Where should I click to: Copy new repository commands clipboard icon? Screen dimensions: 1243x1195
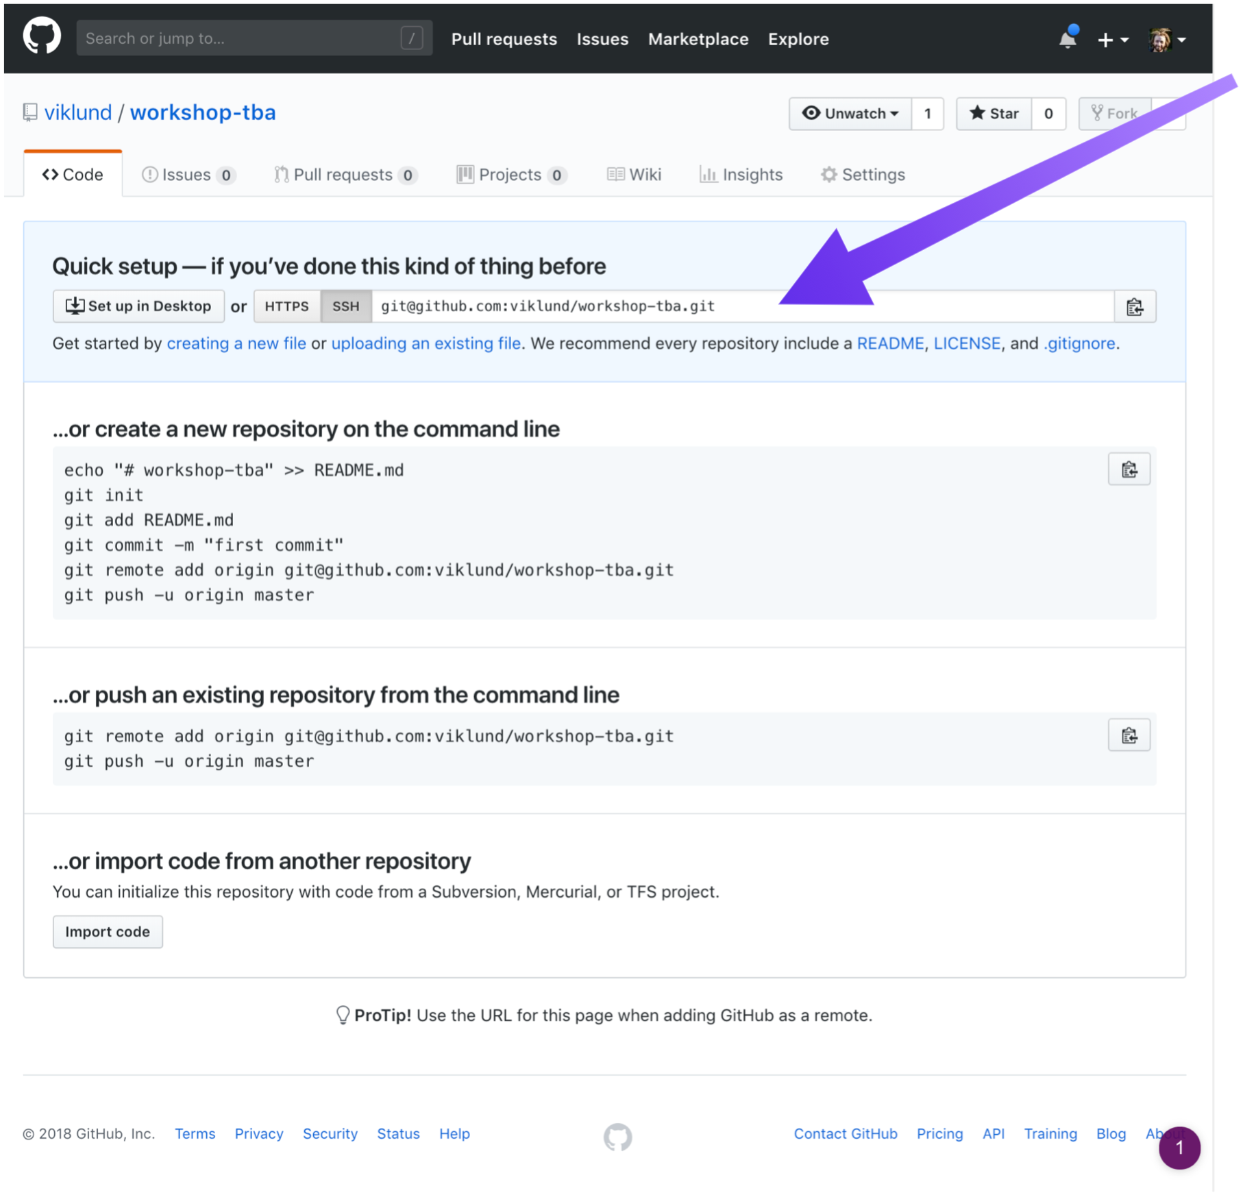coord(1129,469)
